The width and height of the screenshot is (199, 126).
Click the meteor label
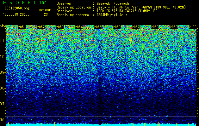[45, 10]
